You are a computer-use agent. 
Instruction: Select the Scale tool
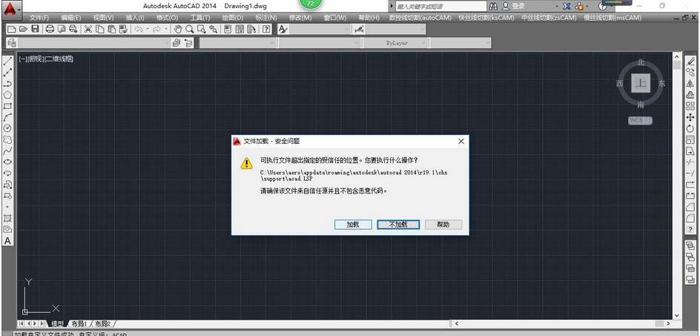690,140
